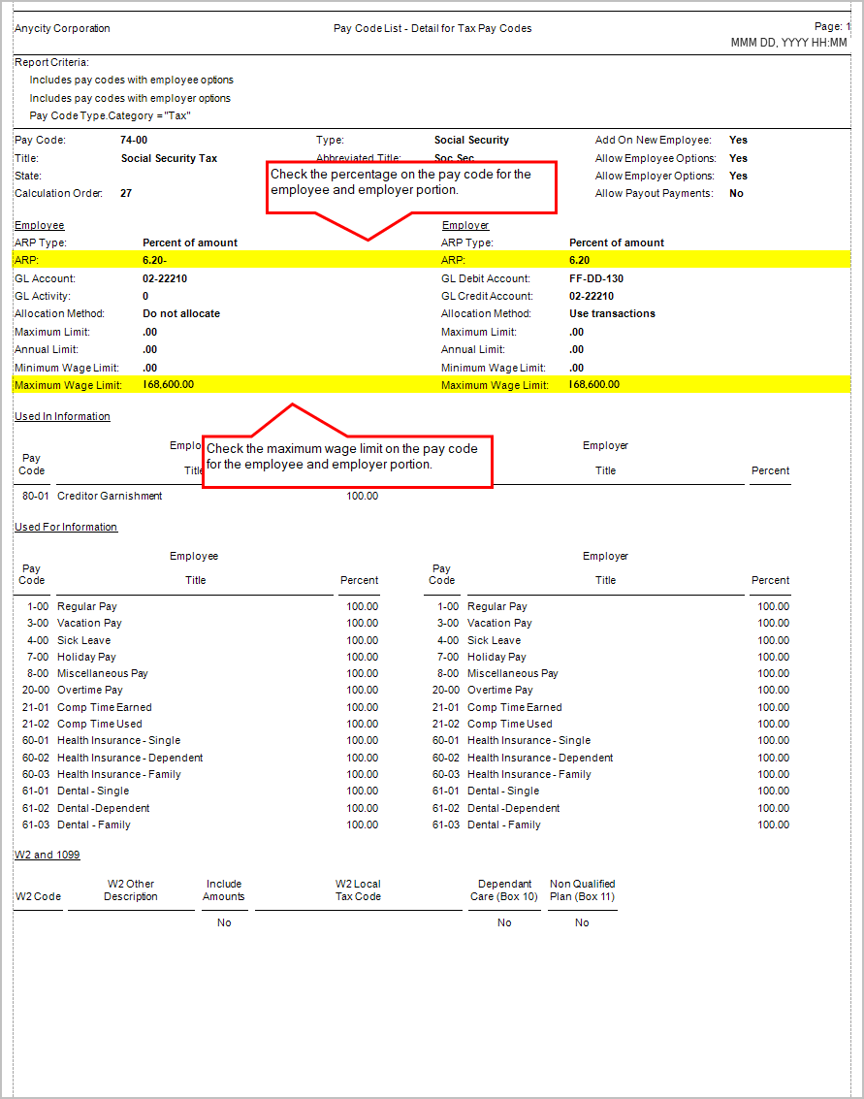
Task: Click employer-side Health Insurance - Family title
Action: point(529,774)
